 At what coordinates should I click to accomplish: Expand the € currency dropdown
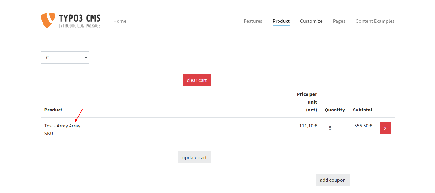[65, 57]
